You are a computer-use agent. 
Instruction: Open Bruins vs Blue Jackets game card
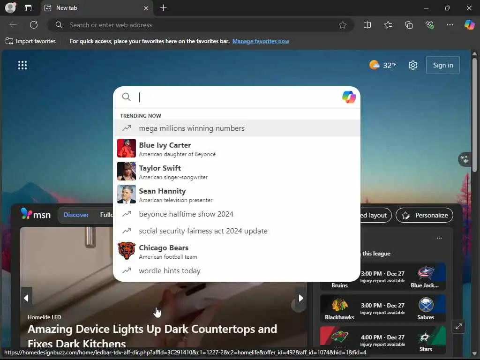pyautogui.click(x=382, y=277)
